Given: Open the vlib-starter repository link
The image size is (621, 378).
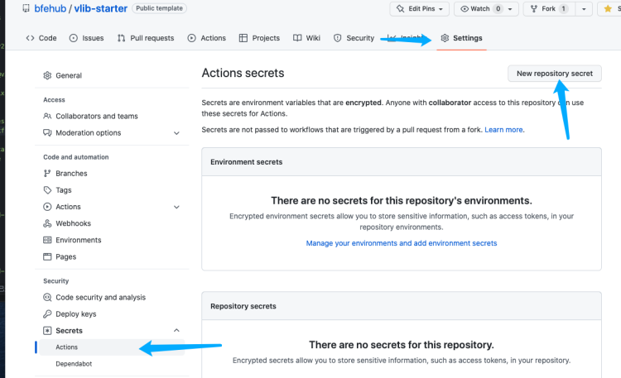Looking at the screenshot, I should coord(100,8).
